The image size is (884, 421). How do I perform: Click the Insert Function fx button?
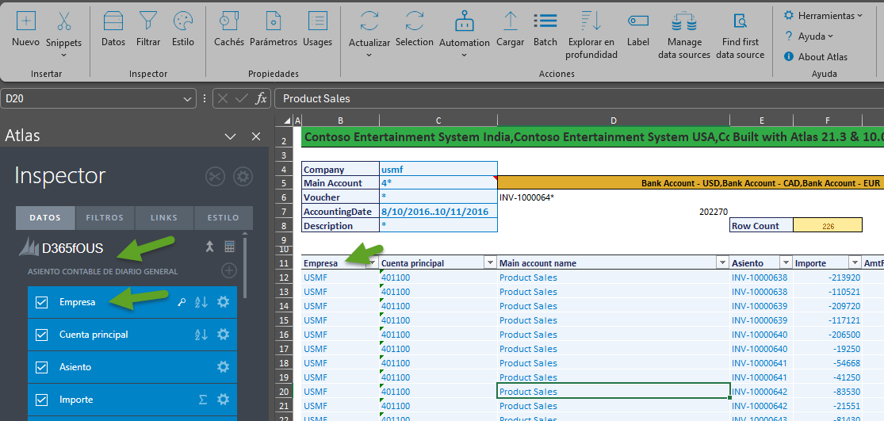coord(261,98)
